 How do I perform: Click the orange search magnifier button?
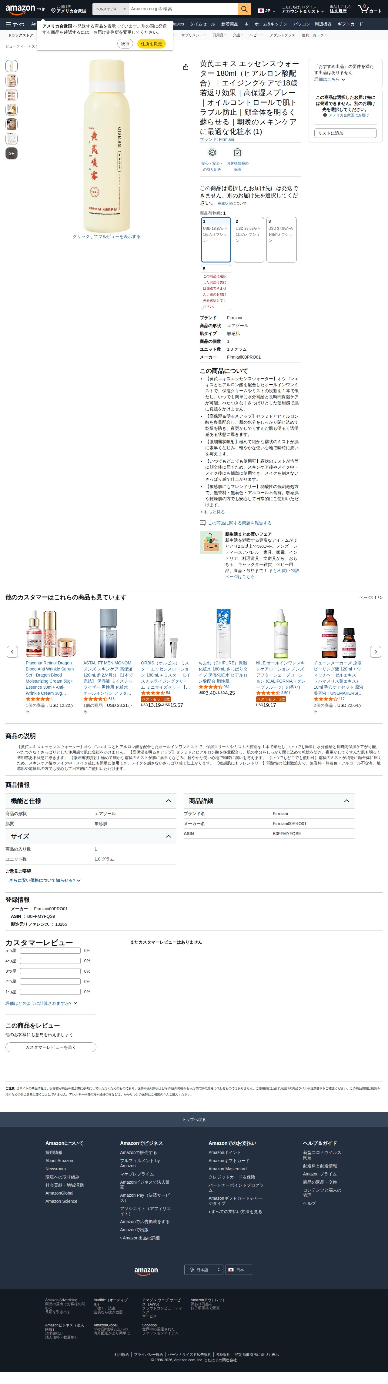tap(245, 9)
